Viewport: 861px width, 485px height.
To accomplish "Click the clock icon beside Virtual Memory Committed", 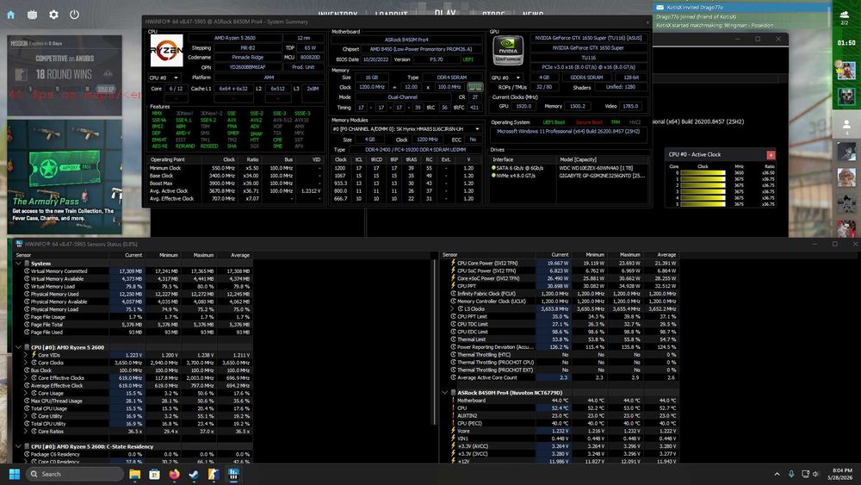I will pos(27,270).
